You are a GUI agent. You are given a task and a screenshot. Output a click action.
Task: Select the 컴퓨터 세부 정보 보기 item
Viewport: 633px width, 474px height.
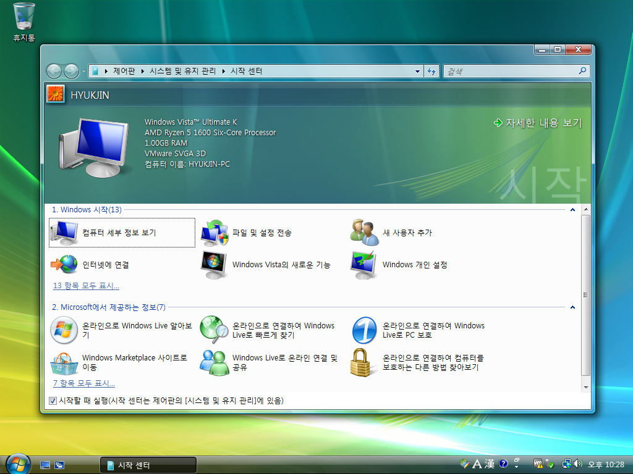122,233
